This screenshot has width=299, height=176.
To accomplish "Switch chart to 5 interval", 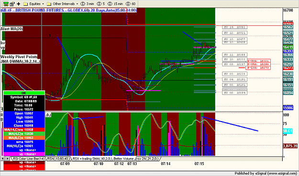I will point(101,4).
